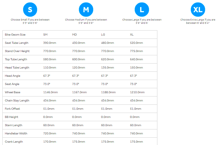Pick the blue XL size circle
The height and width of the screenshot is (145, 217).
pyautogui.click(x=198, y=10)
